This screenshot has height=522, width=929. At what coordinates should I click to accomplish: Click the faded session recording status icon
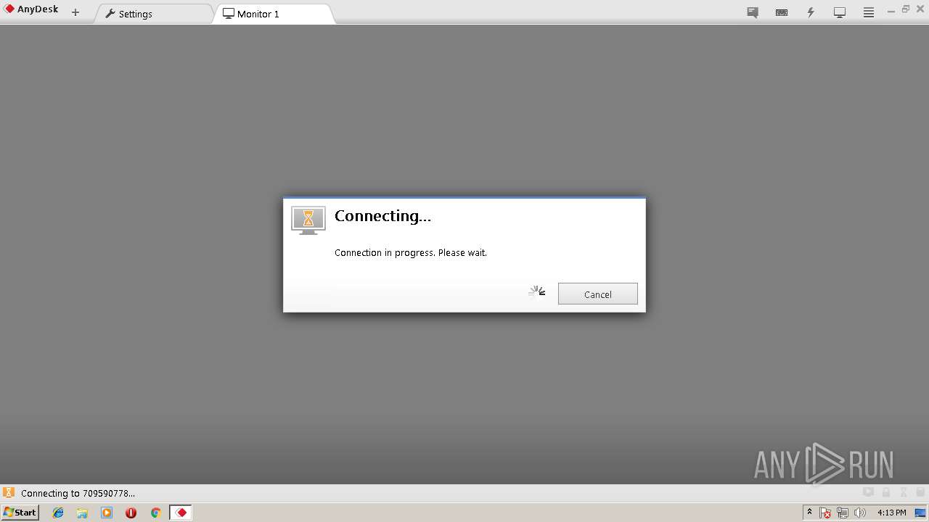tap(868, 492)
